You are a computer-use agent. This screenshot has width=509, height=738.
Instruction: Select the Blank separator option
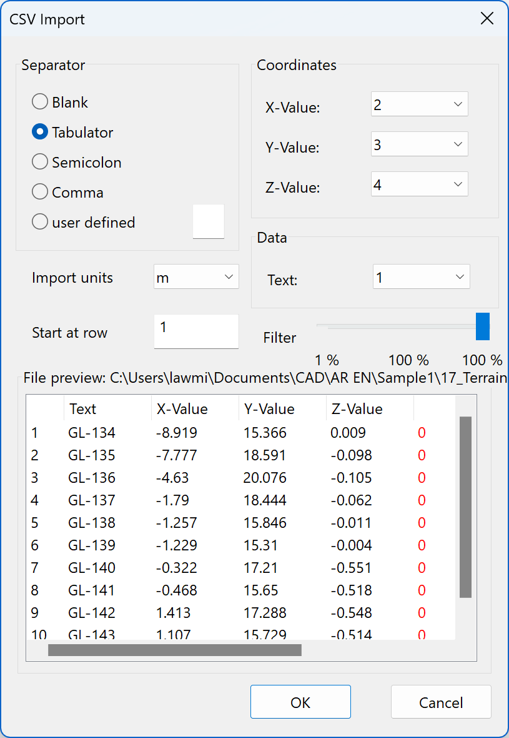pyautogui.click(x=39, y=101)
